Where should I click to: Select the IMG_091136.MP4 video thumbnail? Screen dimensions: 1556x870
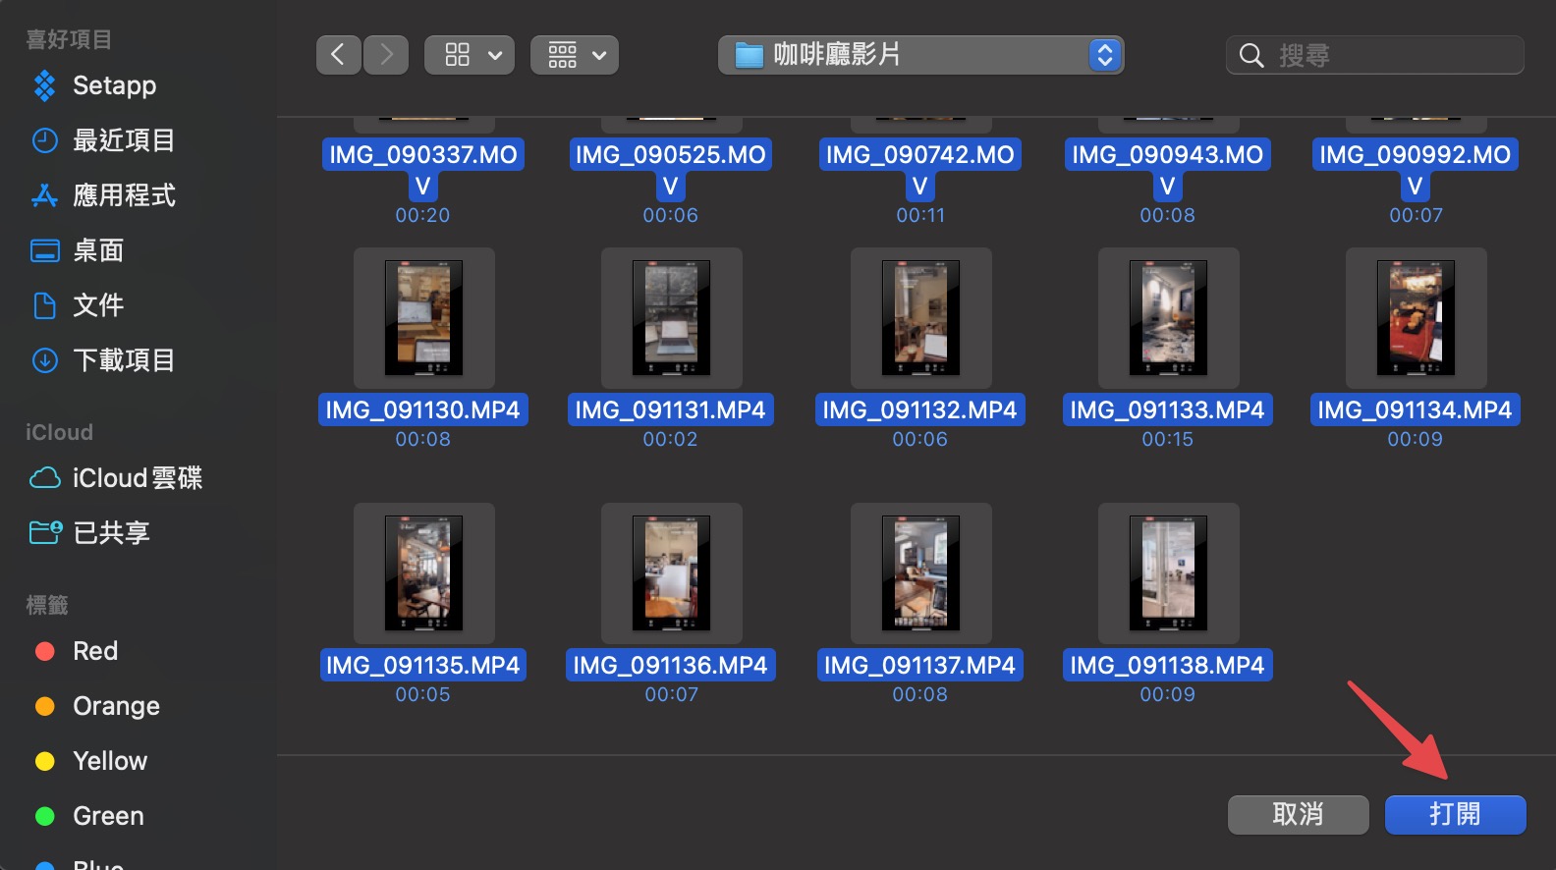coord(671,573)
